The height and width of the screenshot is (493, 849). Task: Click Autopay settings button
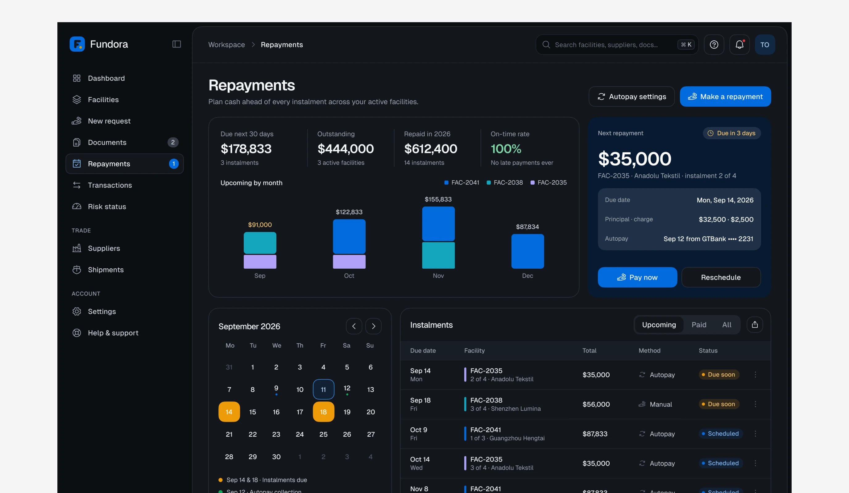pos(632,96)
